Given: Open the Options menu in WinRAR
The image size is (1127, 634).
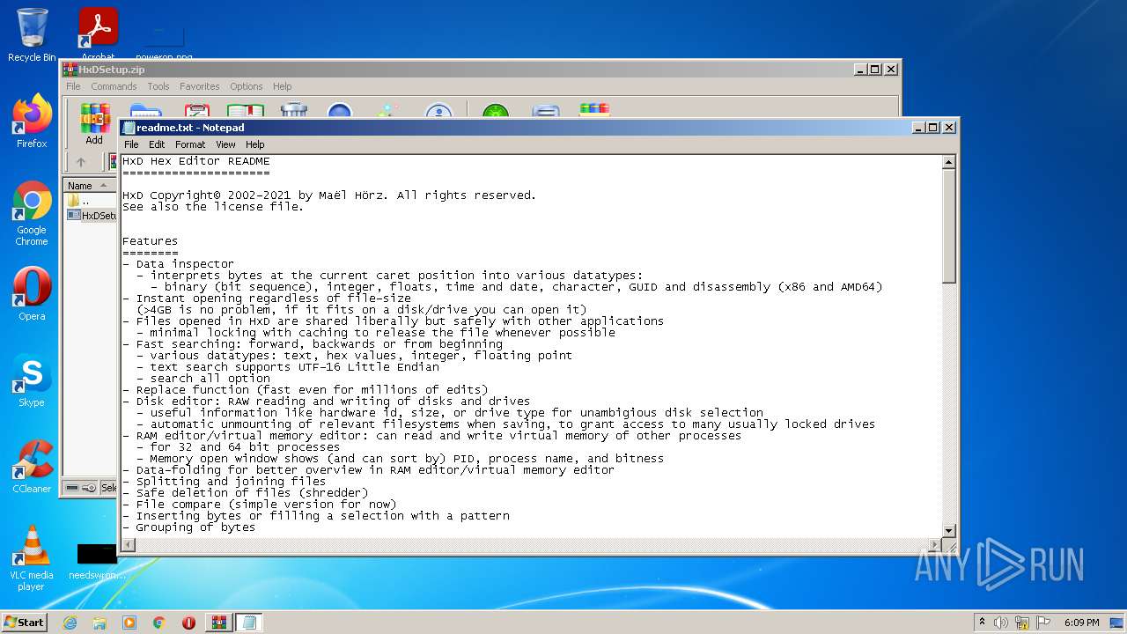Looking at the screenshot, I should point(247,86).
